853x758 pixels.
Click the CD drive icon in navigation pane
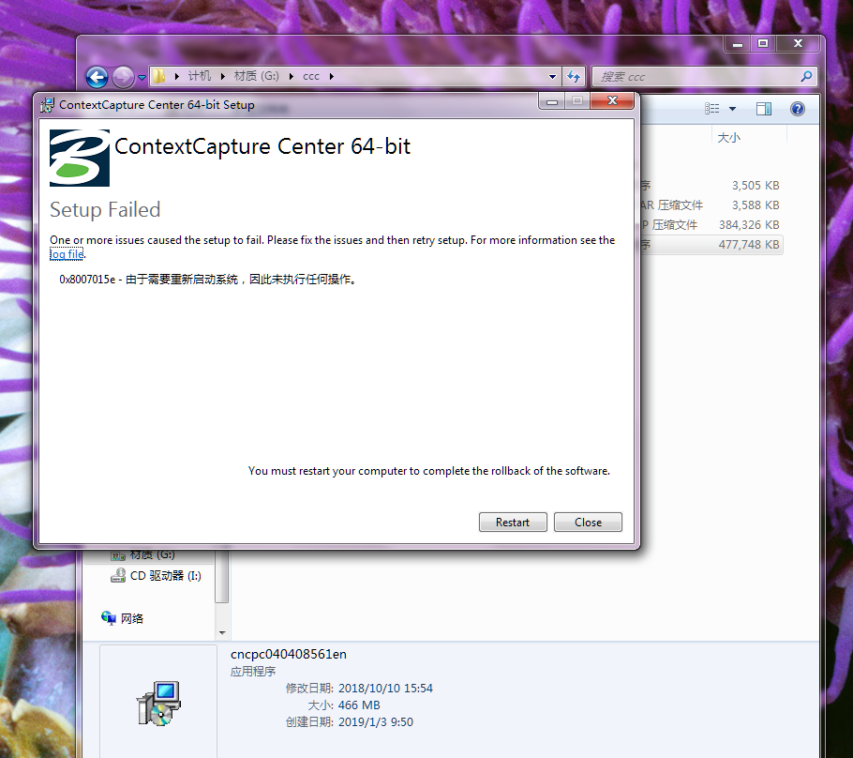point(118,576)
